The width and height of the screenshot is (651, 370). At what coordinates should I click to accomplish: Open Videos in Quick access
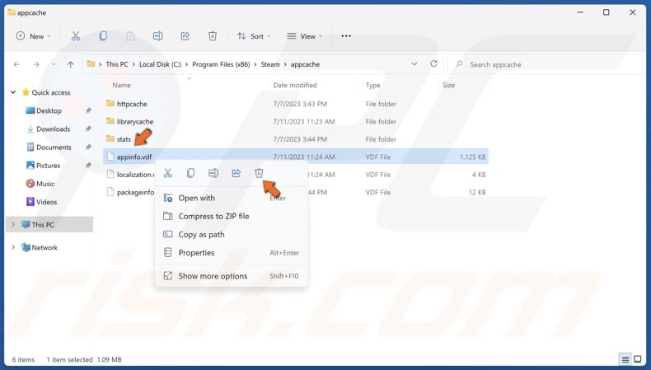(x=46, y=202)
